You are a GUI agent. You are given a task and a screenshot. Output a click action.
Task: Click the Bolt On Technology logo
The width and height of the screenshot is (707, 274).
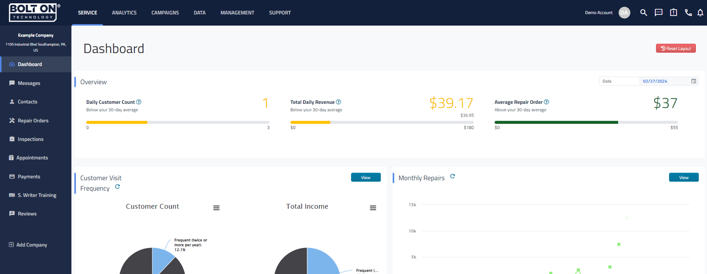35,13
